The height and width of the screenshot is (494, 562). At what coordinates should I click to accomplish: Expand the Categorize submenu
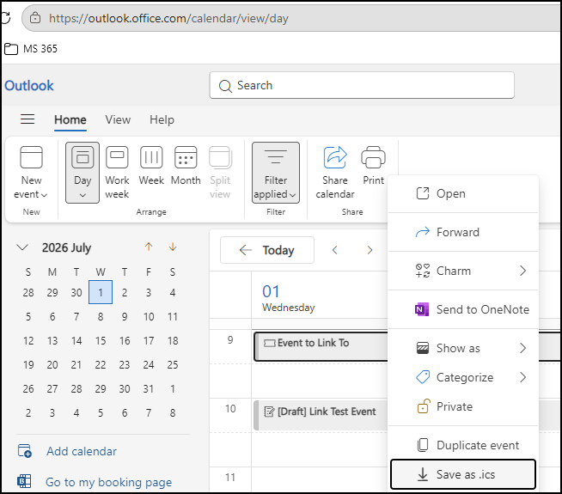[x=463, y=377]
